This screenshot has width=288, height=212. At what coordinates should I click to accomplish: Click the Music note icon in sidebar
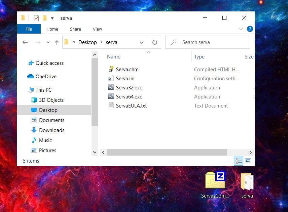coord(34,140)
